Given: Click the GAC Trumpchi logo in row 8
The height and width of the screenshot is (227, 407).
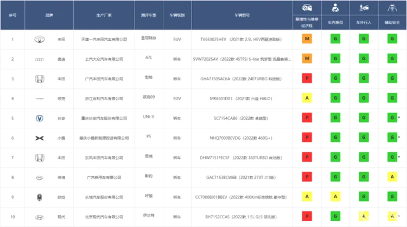Looking at the screenshot, I should pyautogui.click(x=40, y=178).
